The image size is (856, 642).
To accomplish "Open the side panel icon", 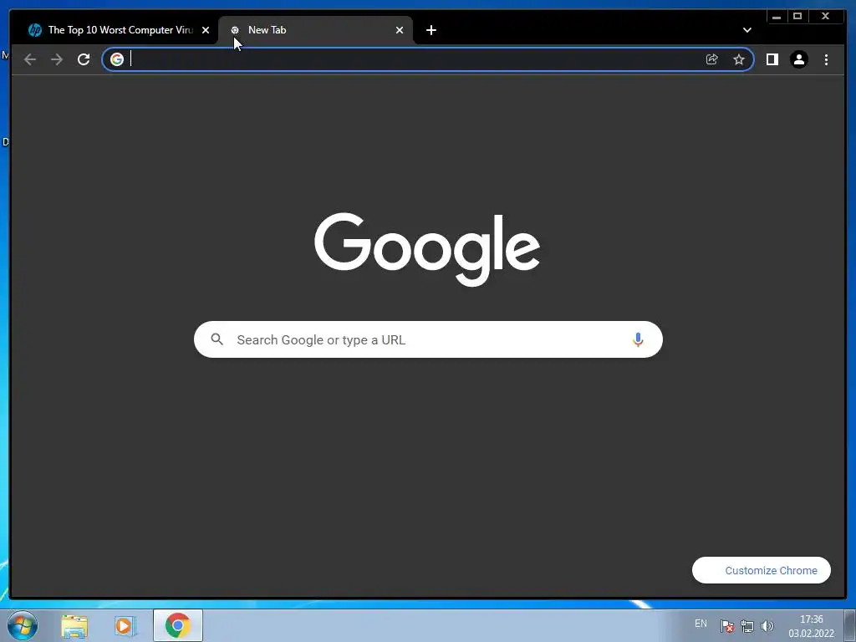I will coord(772,59).
